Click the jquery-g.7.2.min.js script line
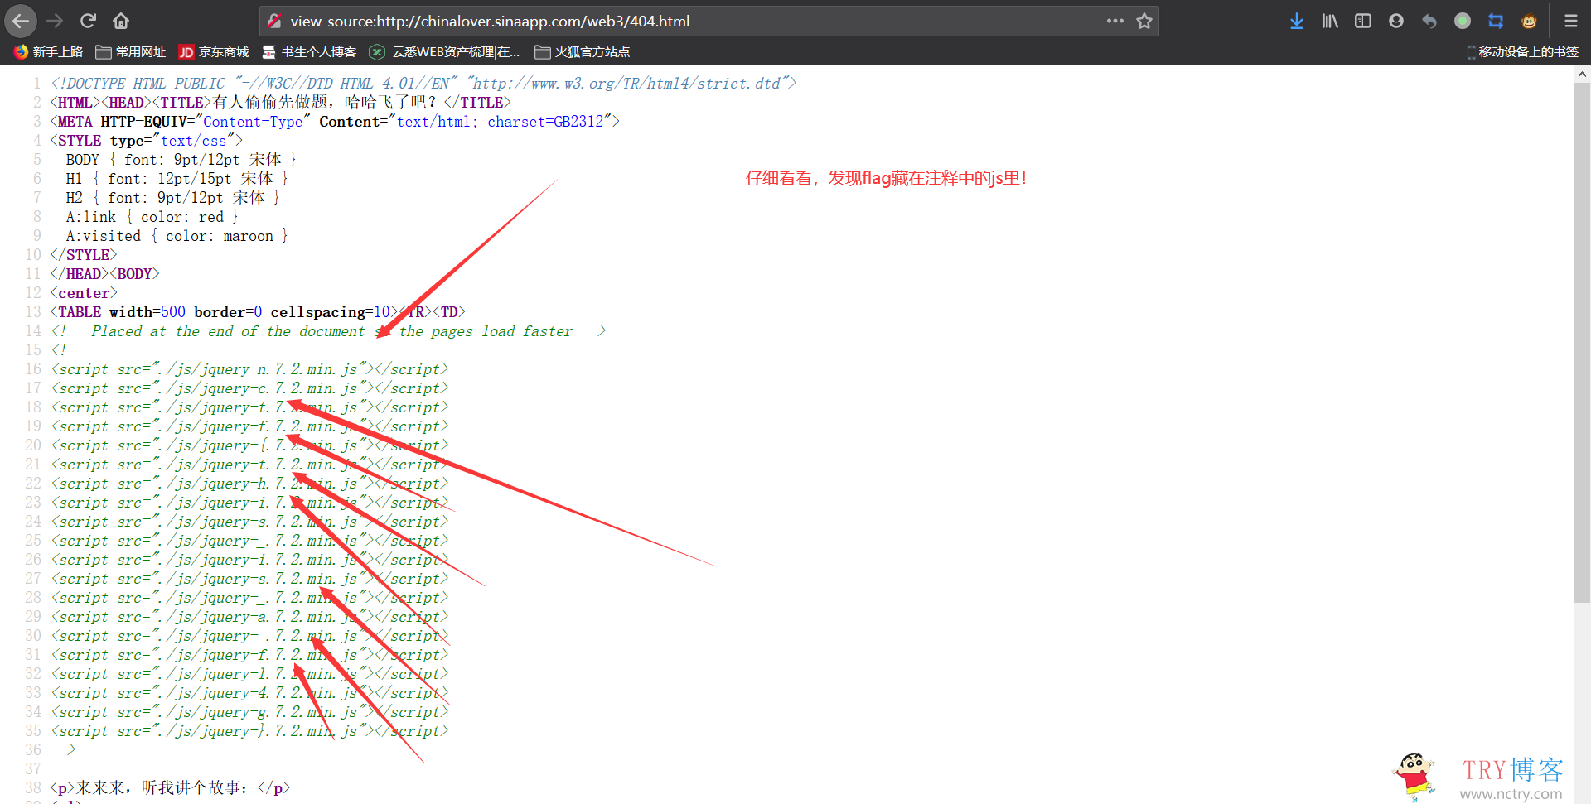Viewport: 1591px width, 804px height. click(249, 712)
